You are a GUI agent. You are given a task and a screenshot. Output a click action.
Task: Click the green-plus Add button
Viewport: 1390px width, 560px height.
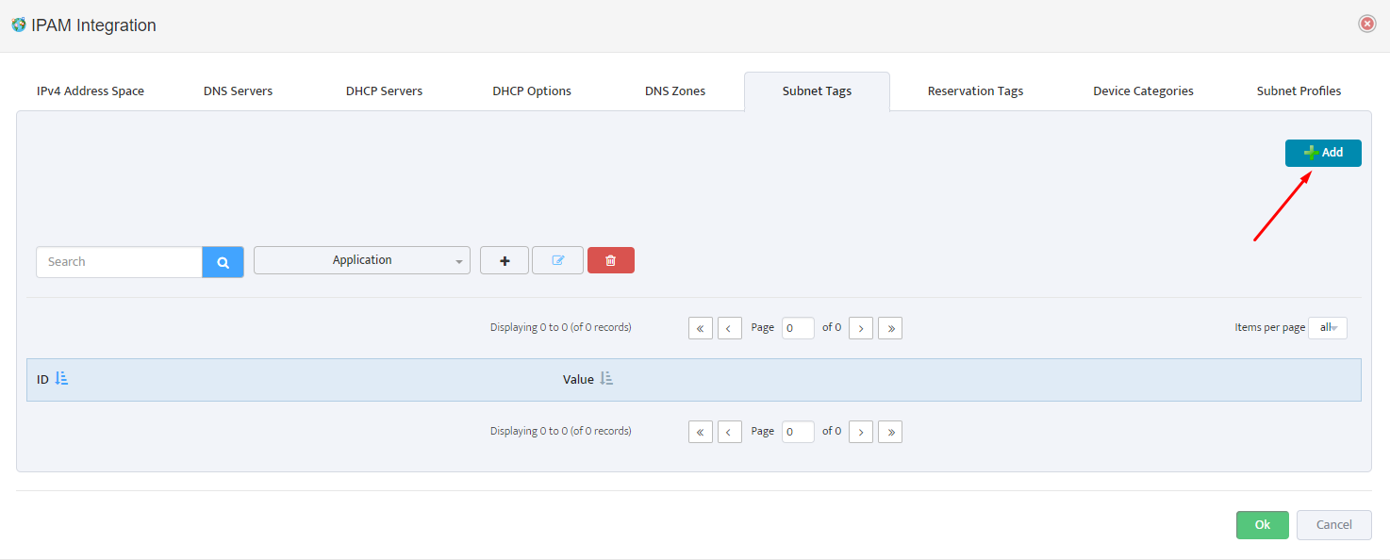(x=1323, y=153)
